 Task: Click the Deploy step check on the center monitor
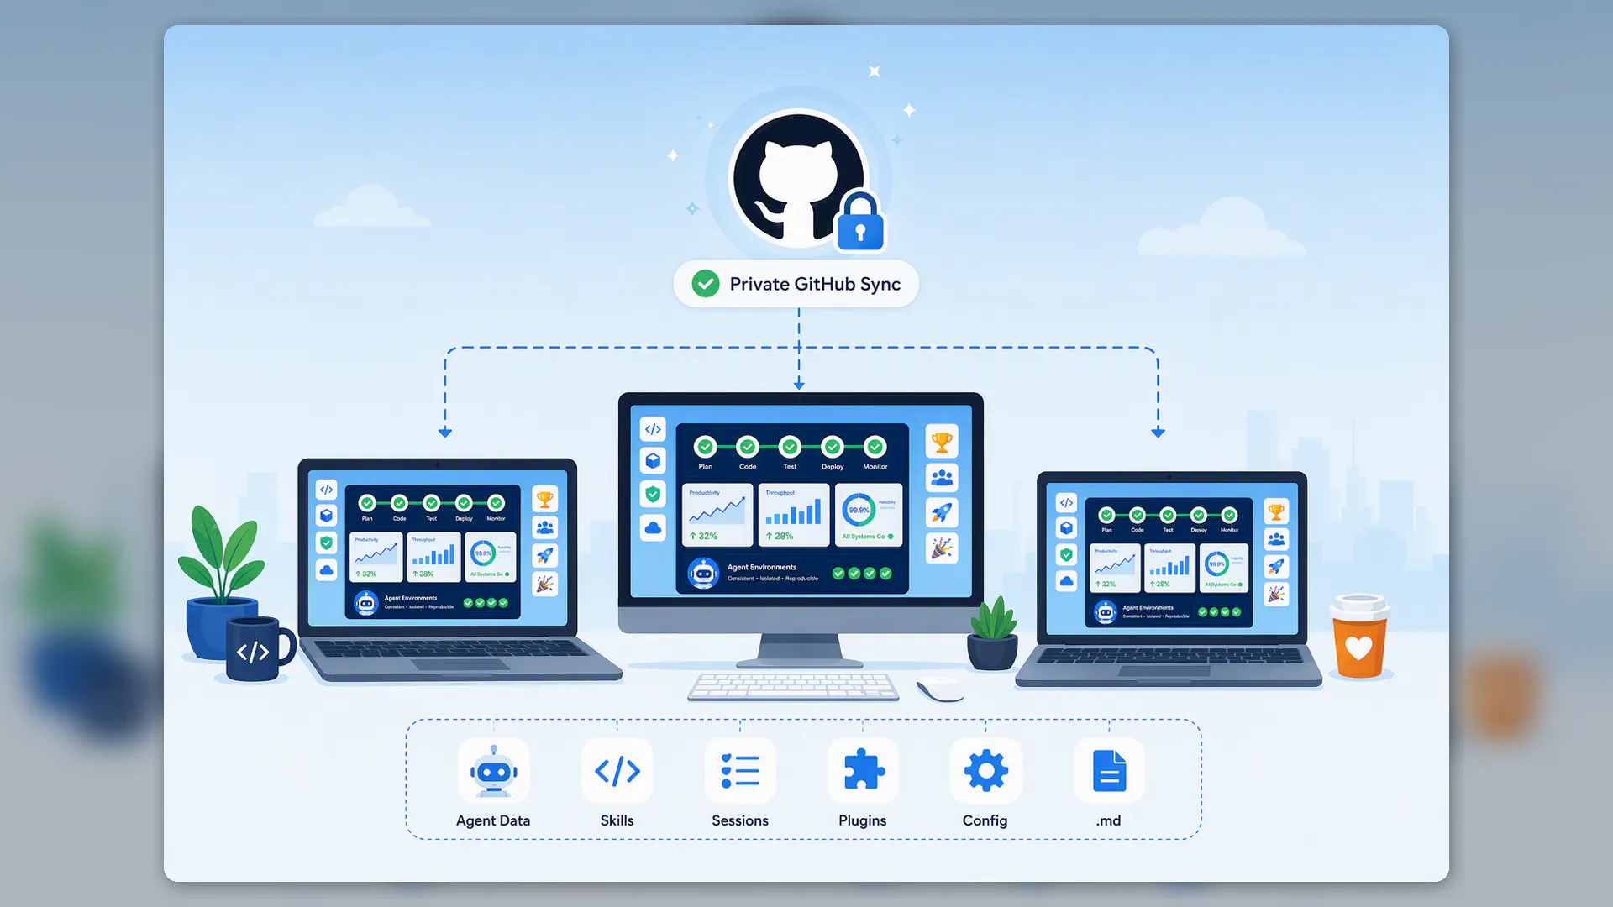(x=833, y=447)
